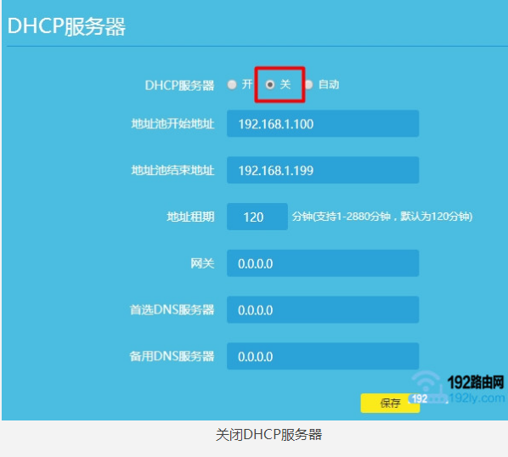Open the 192ly.com watermark link
Viewport: 508px width, 457px height.
click(477, 398)
